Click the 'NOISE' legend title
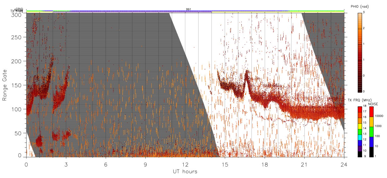The image size is (387, 178). click(373, 104)
